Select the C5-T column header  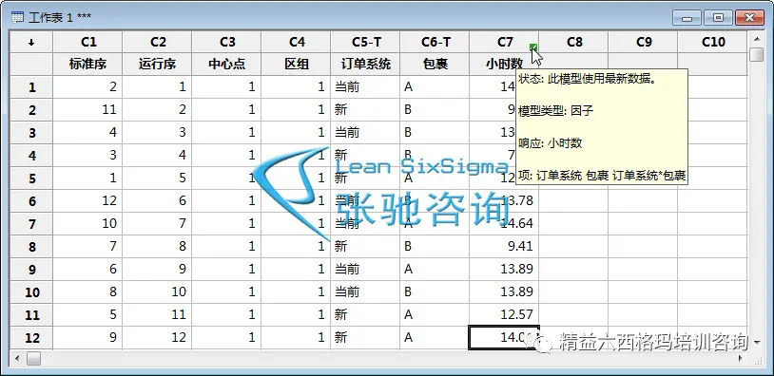366,43
